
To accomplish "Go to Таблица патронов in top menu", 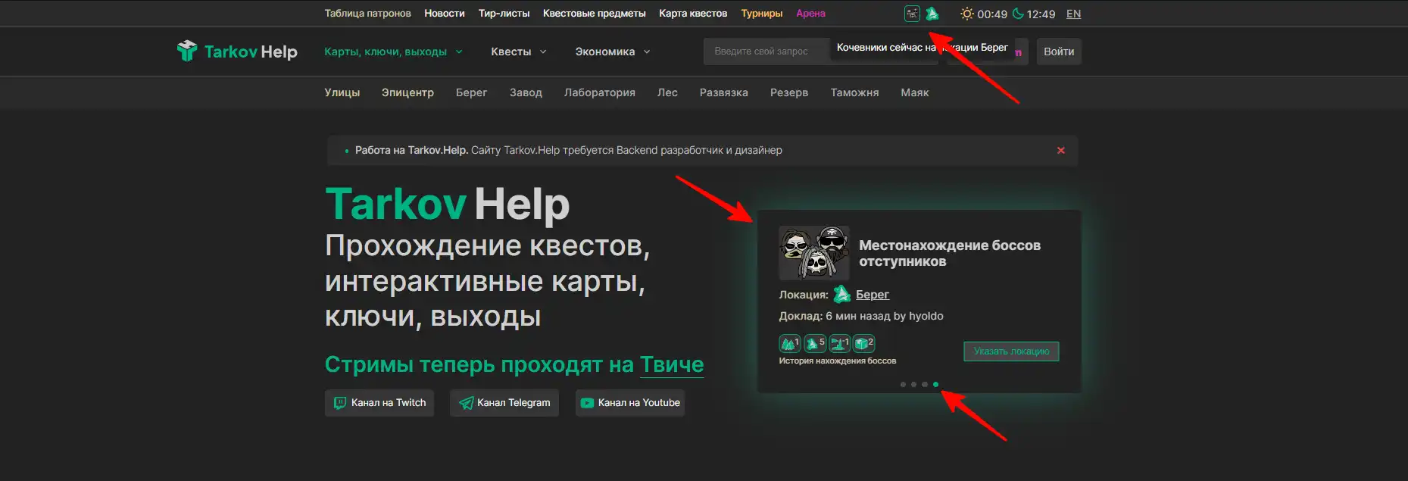I will (367, 14).
